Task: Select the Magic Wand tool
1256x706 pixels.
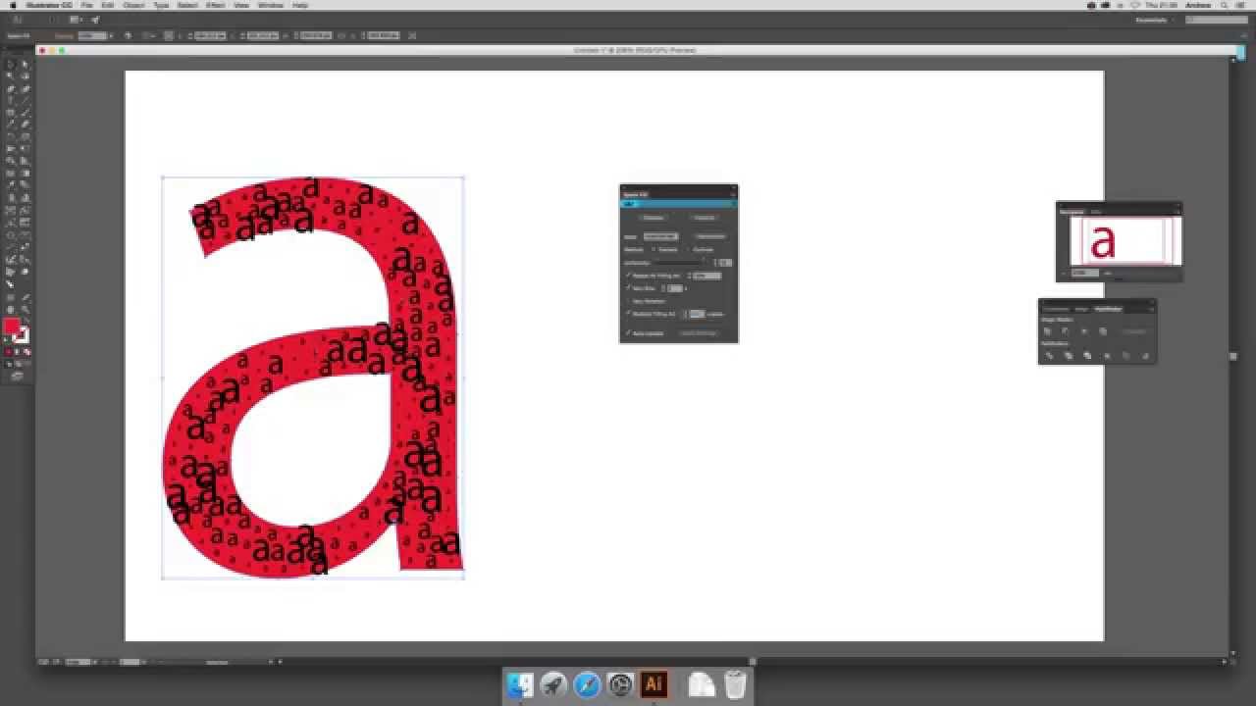Action: (11, 76)
